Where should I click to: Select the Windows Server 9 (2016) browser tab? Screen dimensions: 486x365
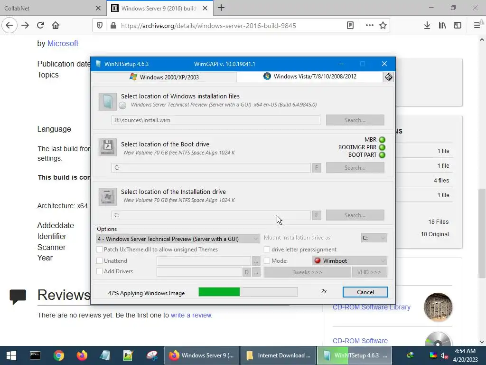(x=159, y=8)
